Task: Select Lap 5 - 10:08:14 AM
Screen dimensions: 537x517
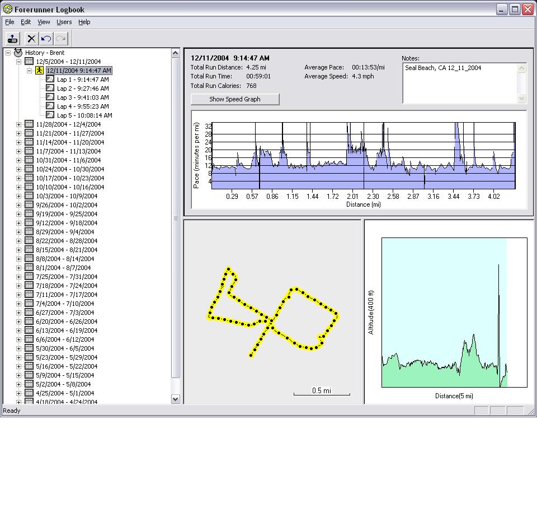Action: 84,115
